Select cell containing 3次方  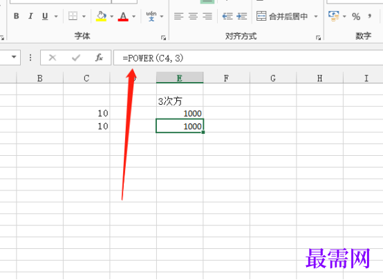(180, 101)
